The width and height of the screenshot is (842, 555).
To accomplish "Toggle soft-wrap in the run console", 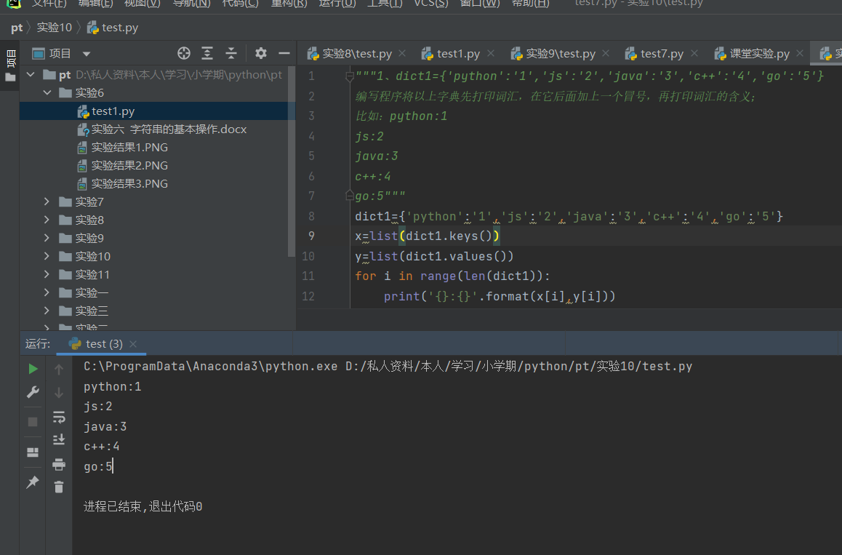I will pyautogui.click(x=59, y=417).
